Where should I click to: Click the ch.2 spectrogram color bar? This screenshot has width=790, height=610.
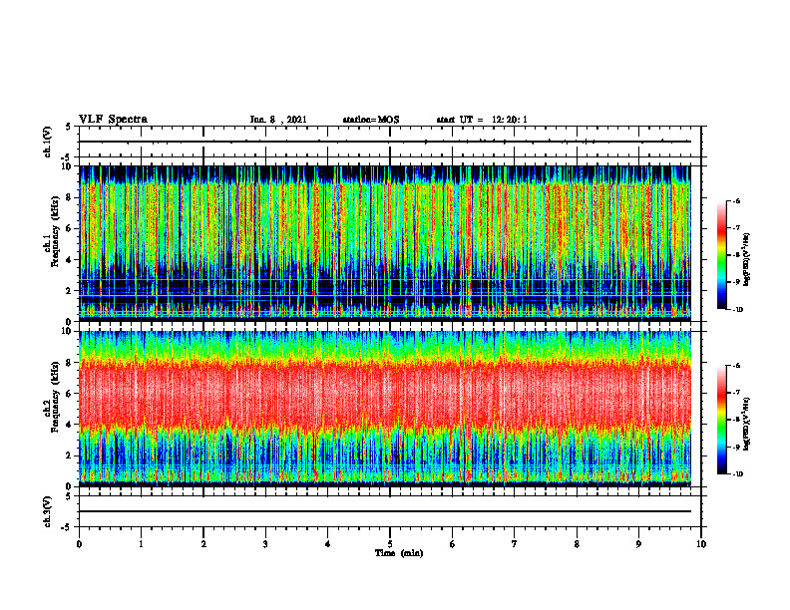[x=721, y=420]
